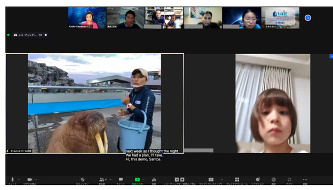The width and height of the screenshot is (333, 190).
Task: Expand the microphone options arrow
Action: point(18,180)
